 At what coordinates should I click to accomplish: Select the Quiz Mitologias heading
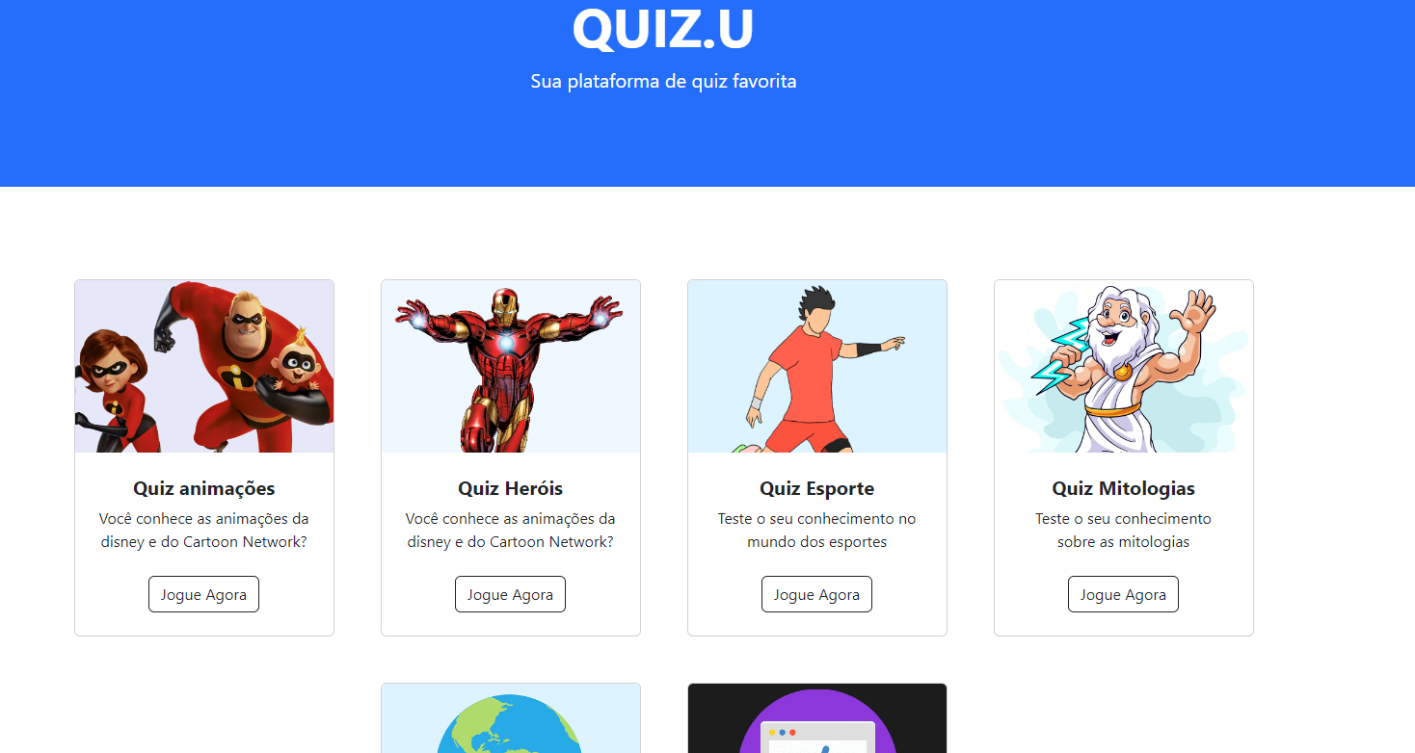pos(1124,488)
